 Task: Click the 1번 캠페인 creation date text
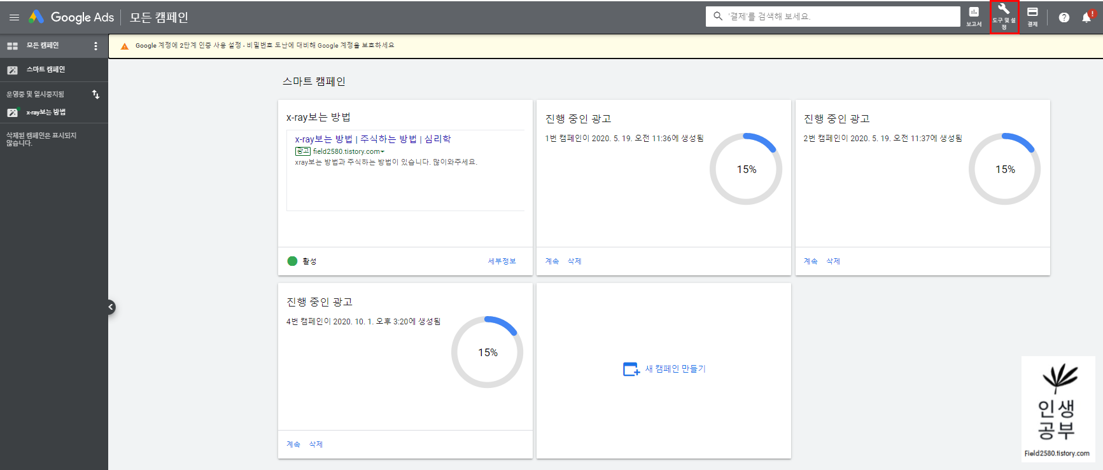[x=624, y=138]
